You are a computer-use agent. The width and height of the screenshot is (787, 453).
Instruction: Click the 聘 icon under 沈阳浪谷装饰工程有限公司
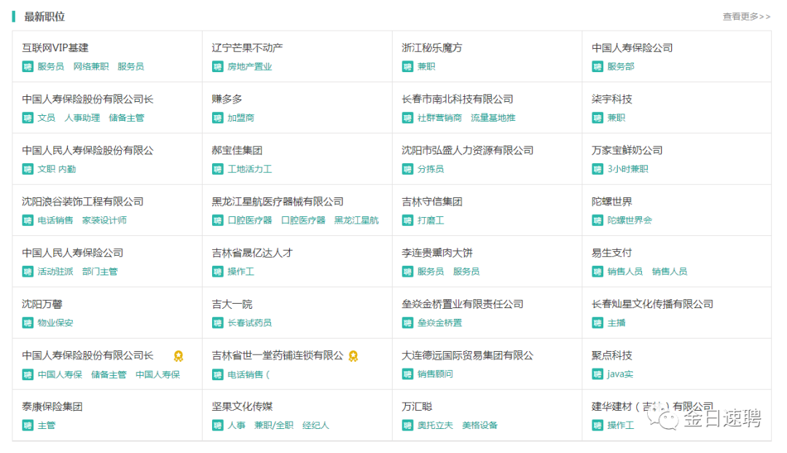[x=28, y=220]
